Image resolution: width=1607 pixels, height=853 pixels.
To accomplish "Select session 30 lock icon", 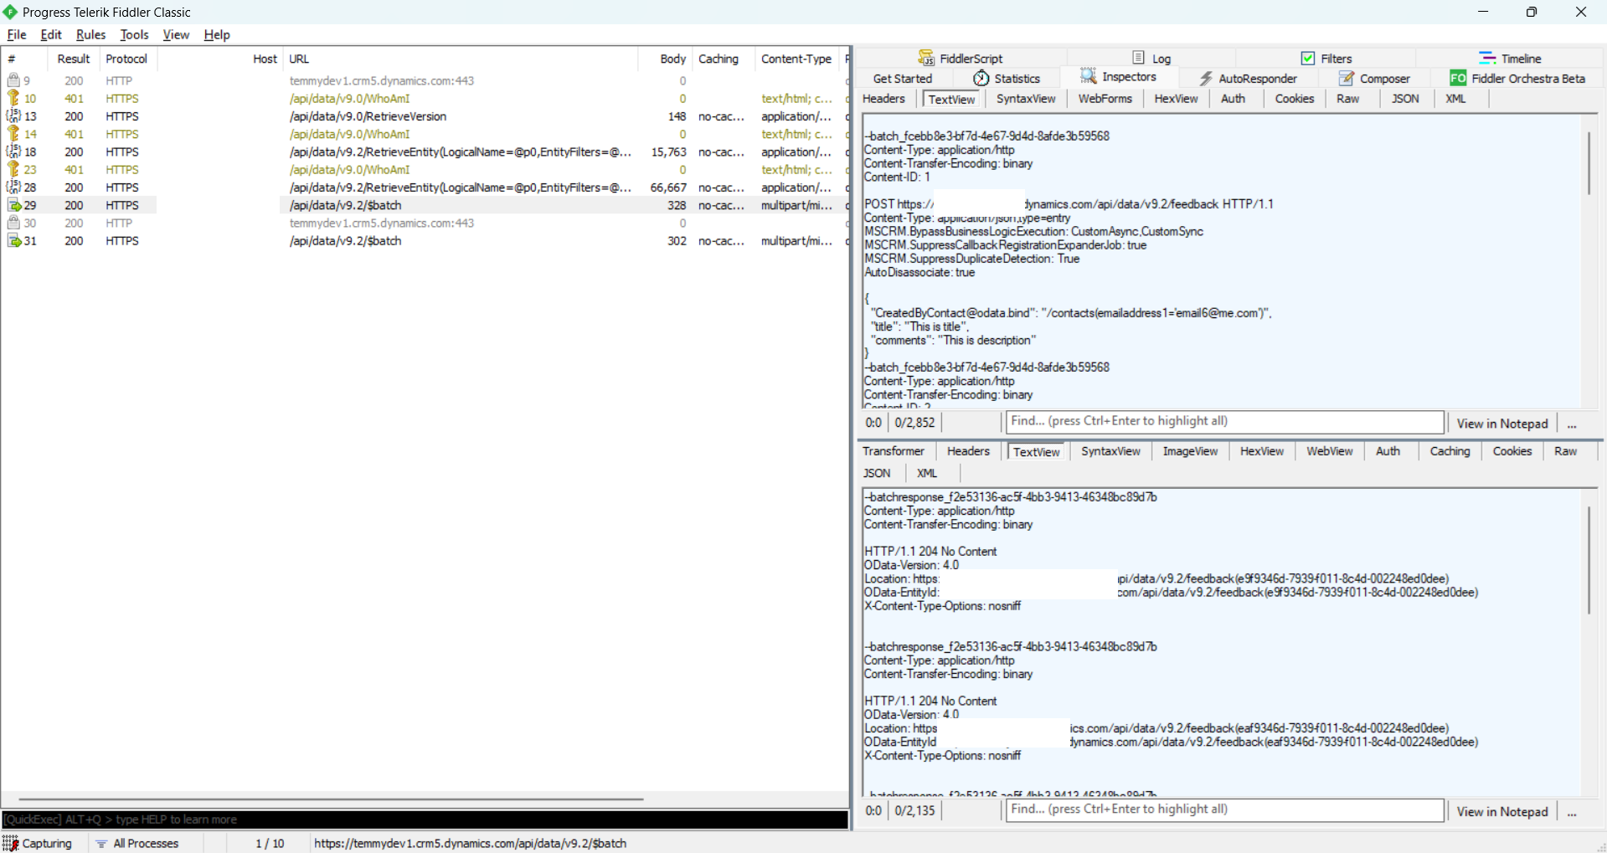I will tap(13, 223).
